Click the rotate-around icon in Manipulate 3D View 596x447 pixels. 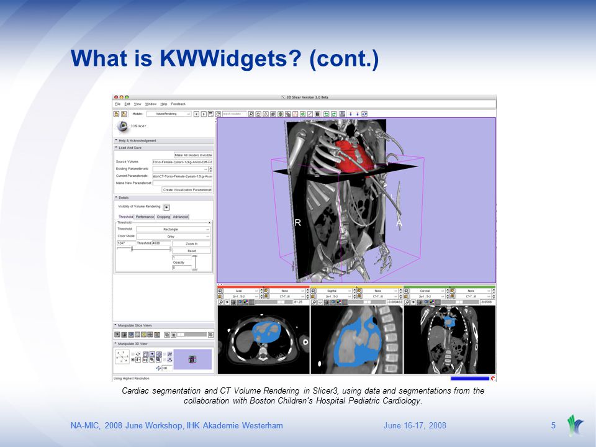(x=138, y=354)
